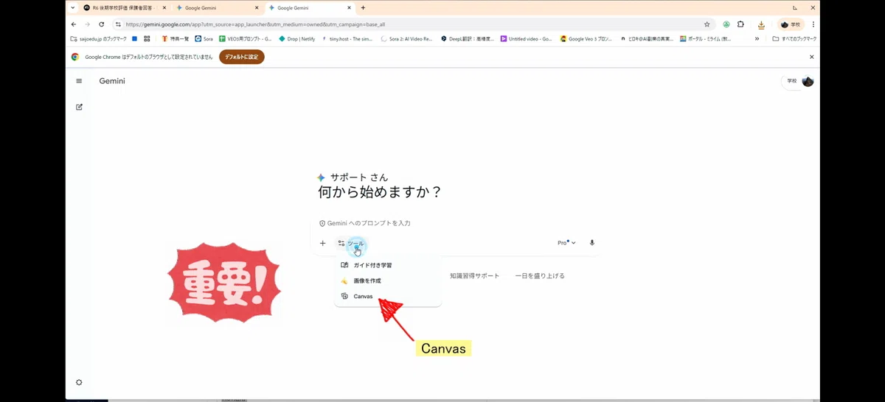Click the plus icon to add files
885x402 pixels.
322,243
